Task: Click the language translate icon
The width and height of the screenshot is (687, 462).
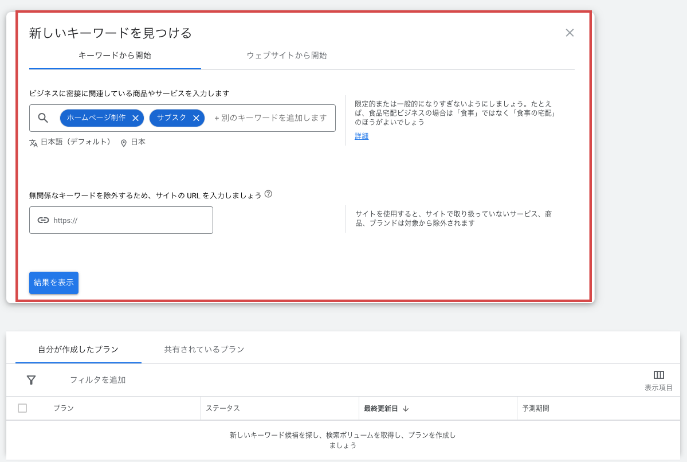Action: pyautogui.click(x=33, y=143)
